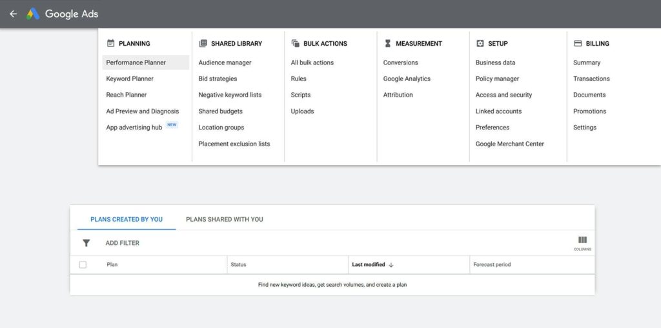Open Access and security
The height and width of the screenshot is (328, 661).
point(503,95)
